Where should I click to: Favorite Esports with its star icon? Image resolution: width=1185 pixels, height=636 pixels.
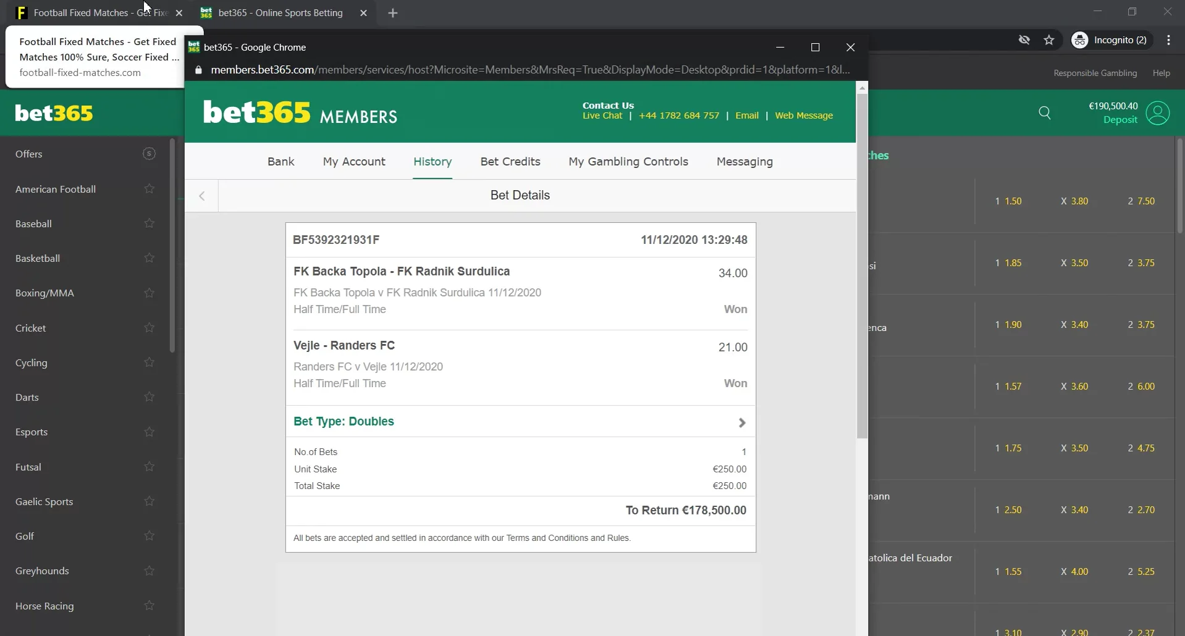point(149,432)
